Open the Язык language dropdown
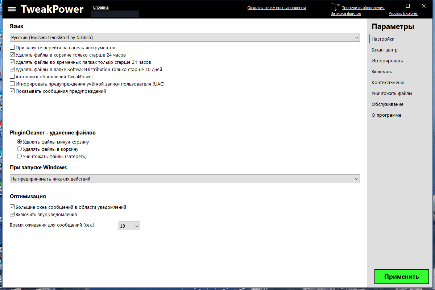The height and width of the screenshot is (290, 435). point(185,37)
